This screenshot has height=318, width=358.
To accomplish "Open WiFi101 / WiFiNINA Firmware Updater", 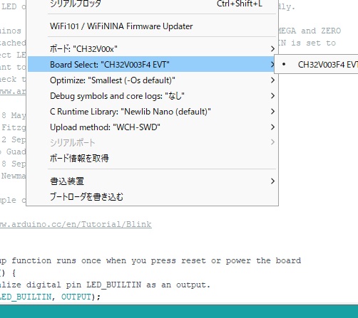I will 152,26.
